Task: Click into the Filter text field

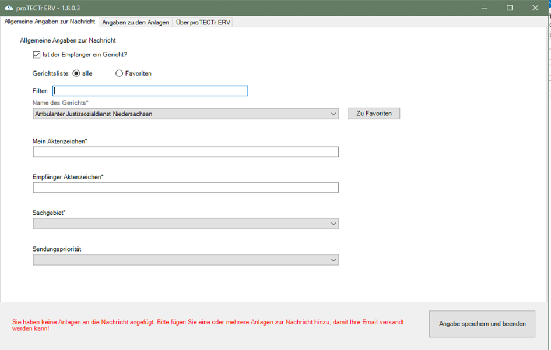Action: (x=150, y=91)
